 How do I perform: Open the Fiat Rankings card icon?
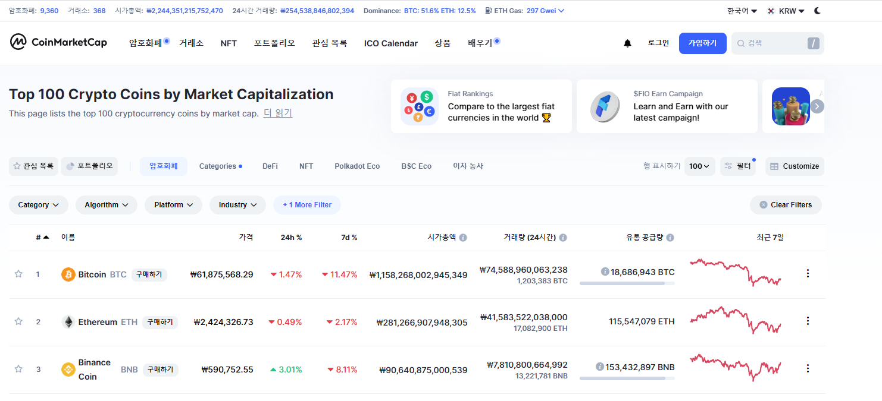coord(420,106)
